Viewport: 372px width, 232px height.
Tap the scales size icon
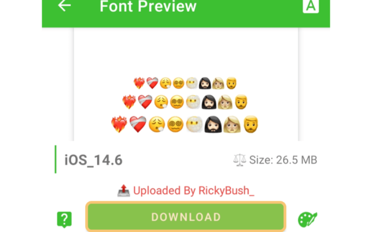(x=239, y=160)
